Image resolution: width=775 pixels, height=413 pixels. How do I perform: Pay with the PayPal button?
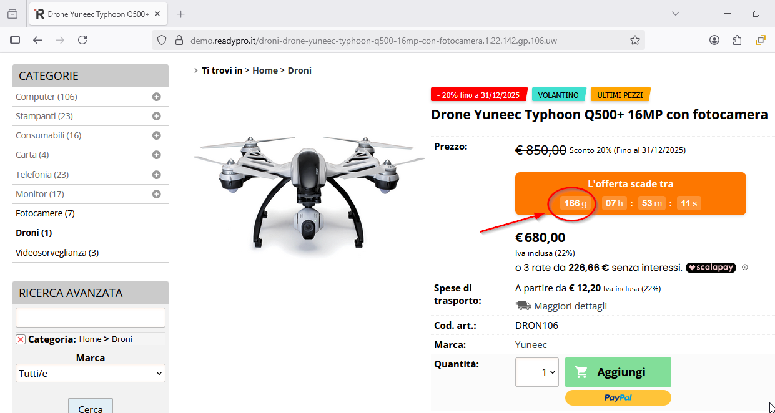coord(618,397)
